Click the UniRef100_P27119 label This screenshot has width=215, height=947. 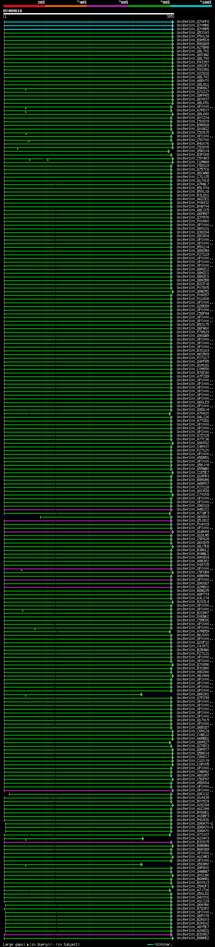[193, 254]
